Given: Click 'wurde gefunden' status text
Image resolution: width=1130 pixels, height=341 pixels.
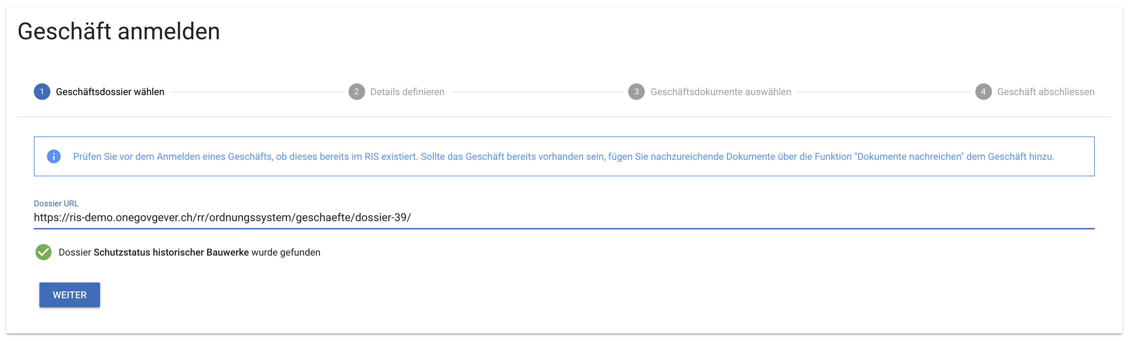Looking at the screenshot, I should point(285,252).
